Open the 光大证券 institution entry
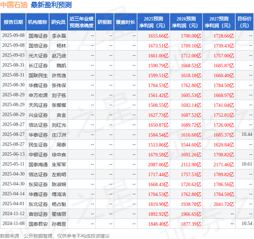254x239 pixels. (38, 55)
